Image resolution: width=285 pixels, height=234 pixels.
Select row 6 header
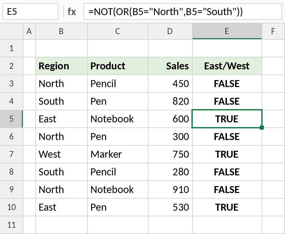pos(11,137)
